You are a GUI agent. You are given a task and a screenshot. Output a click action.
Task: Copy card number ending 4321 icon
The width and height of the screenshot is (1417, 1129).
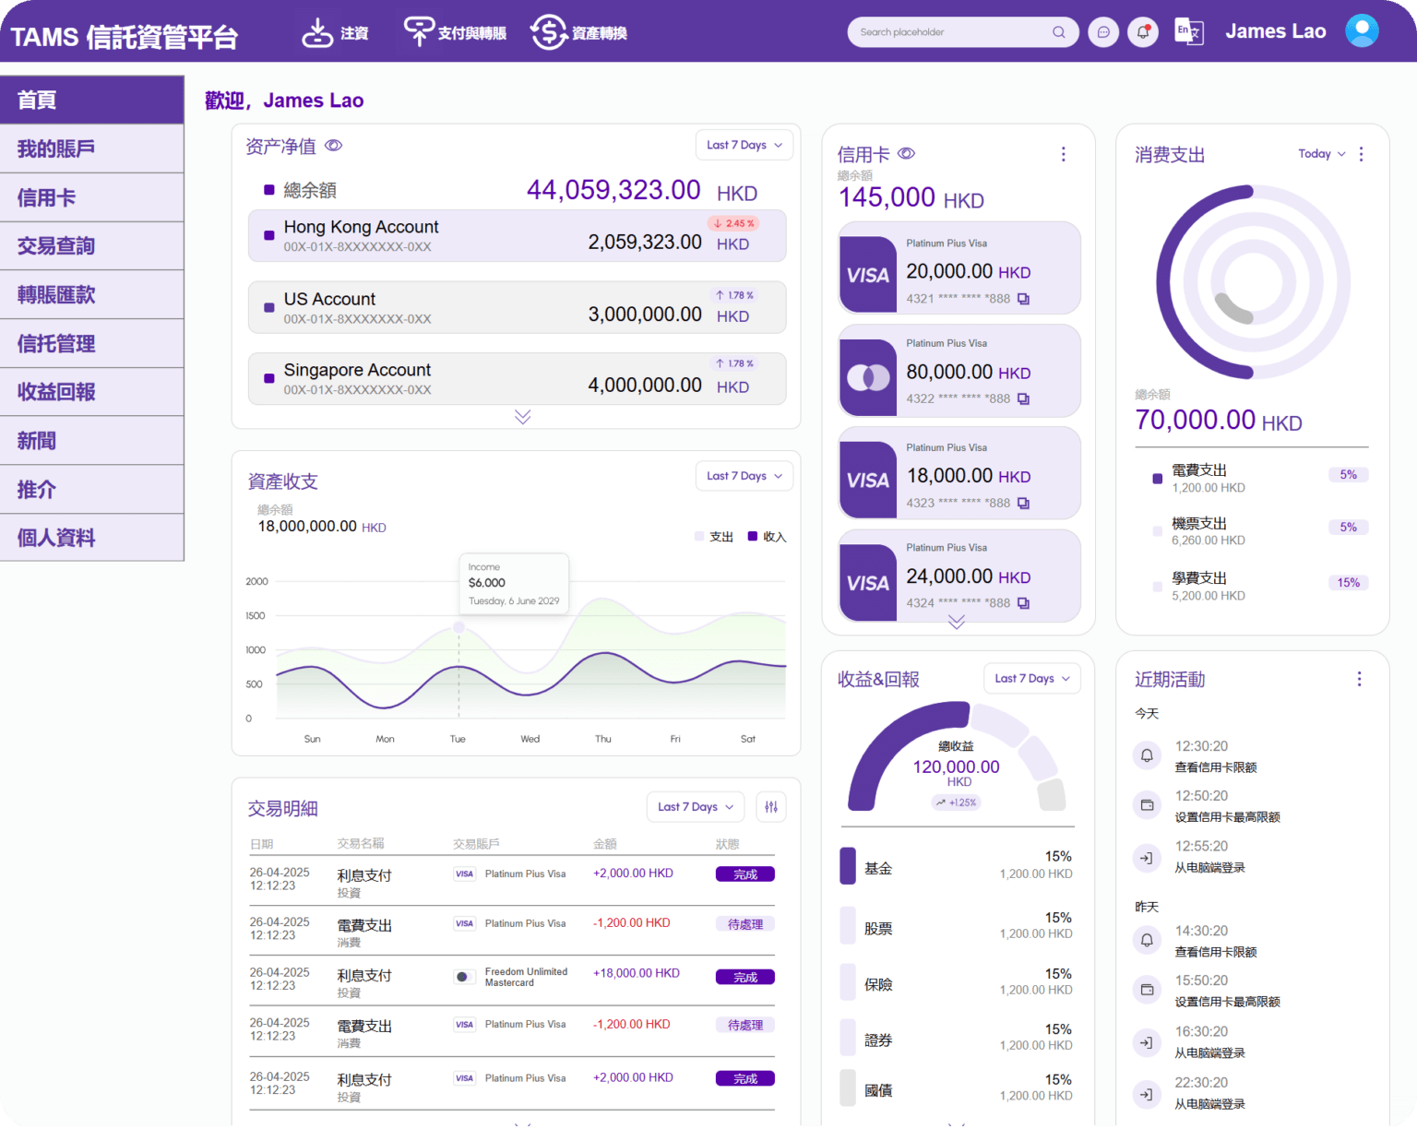tap(1023, 299)
